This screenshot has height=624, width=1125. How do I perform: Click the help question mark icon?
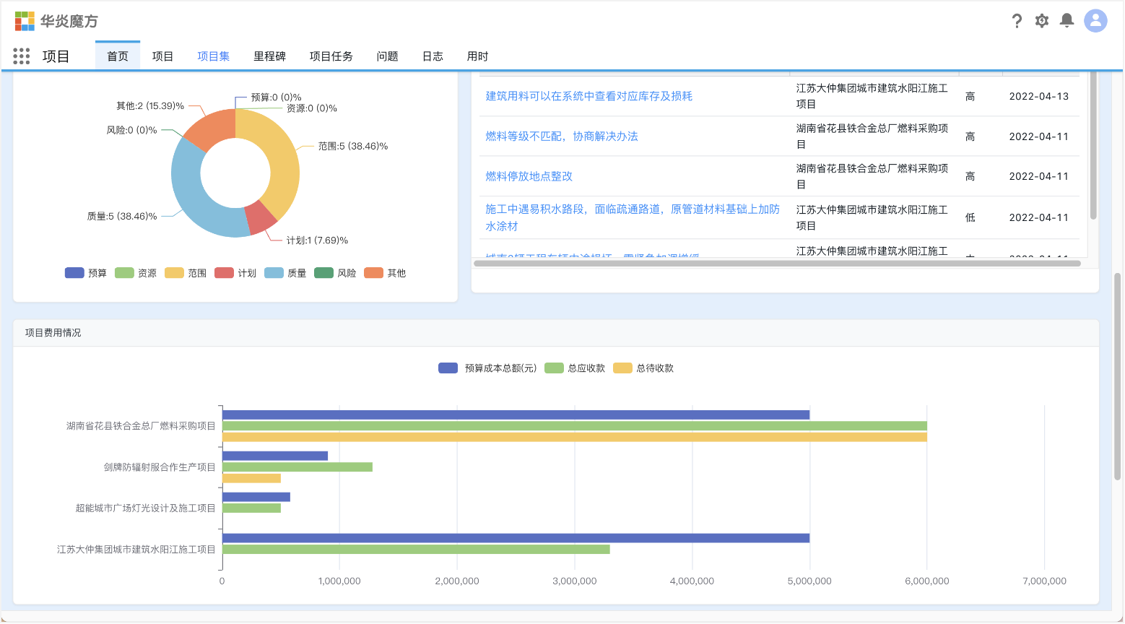1017,21
